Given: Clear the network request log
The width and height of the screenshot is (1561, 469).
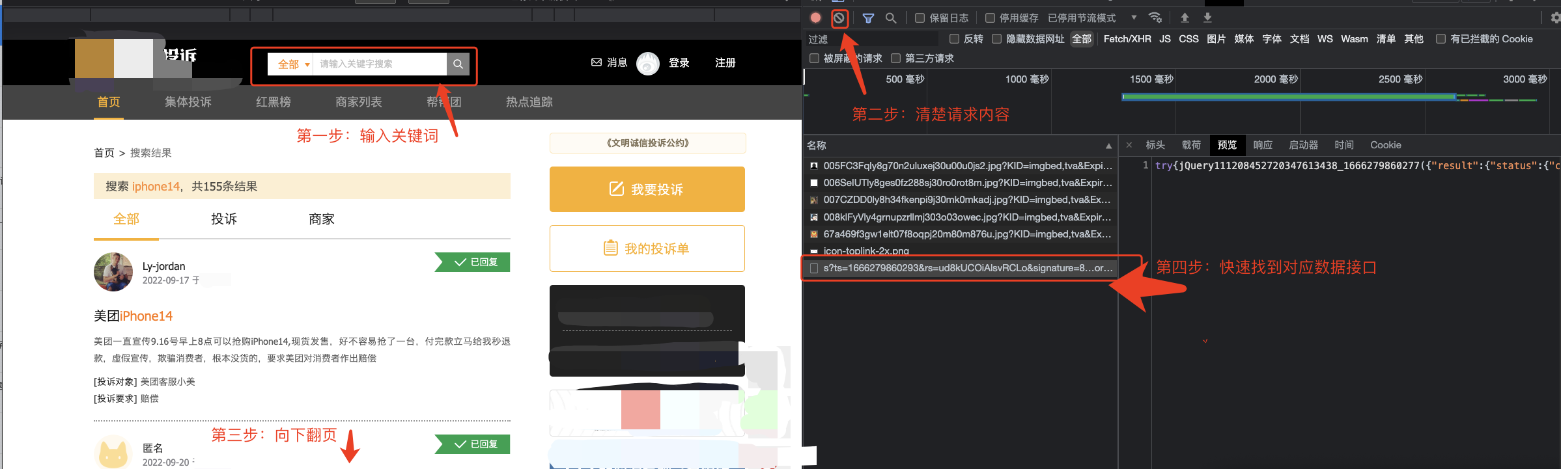Looking at the screenshot, I should tap(839, 18).
